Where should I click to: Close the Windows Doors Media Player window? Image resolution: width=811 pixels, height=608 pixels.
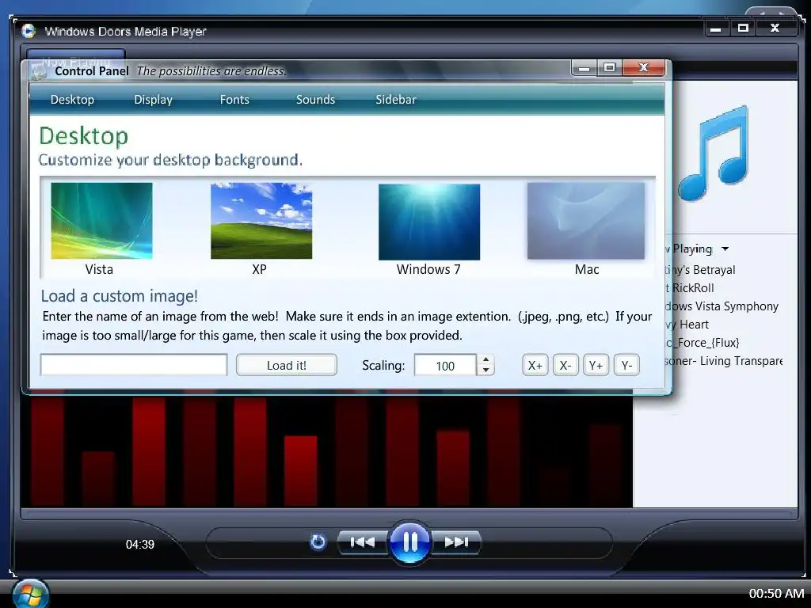pos(775,28)
